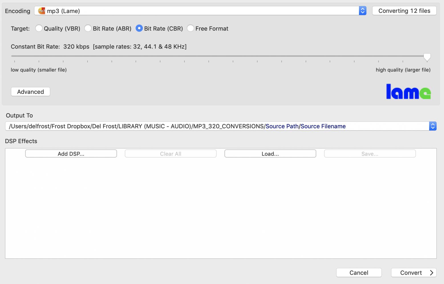Select Quality (VBR) target option
The height and width of the screenshot is (284, 444).
39,29
